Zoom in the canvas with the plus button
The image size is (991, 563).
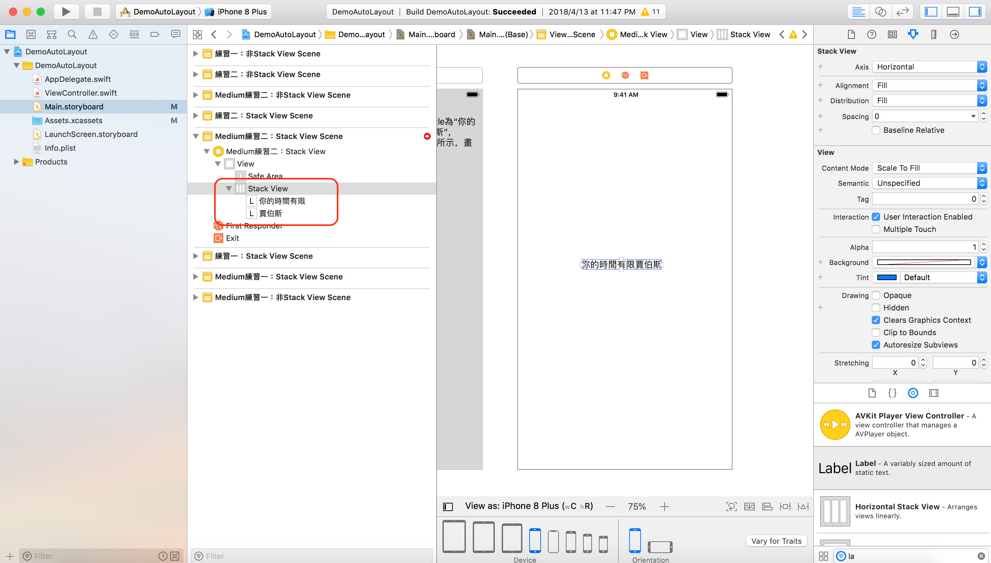[665, 506]
